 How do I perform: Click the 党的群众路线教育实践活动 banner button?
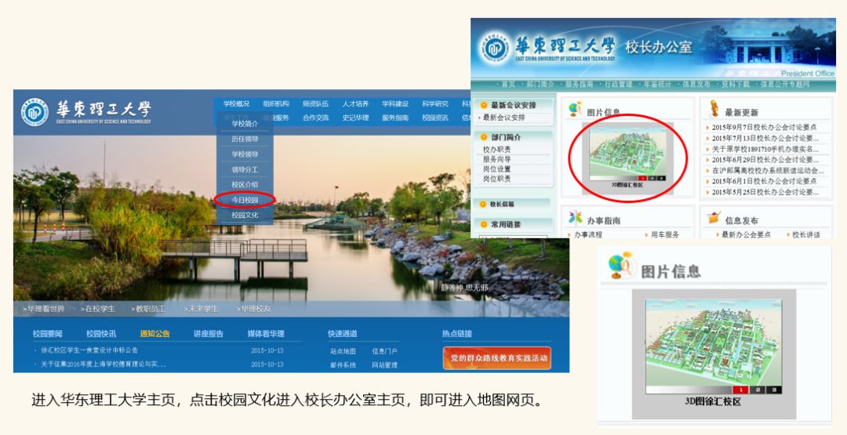point(497,358)
